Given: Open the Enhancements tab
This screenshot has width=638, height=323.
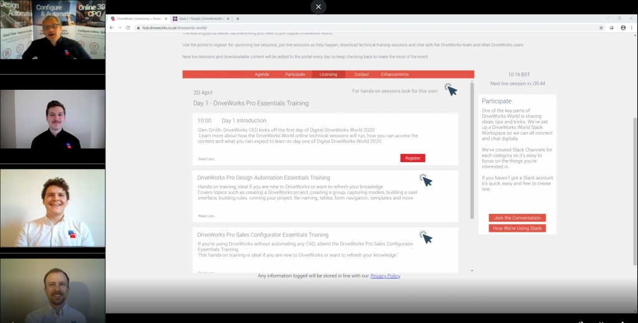Looking at the screenshot, I should tap(394, 75).
